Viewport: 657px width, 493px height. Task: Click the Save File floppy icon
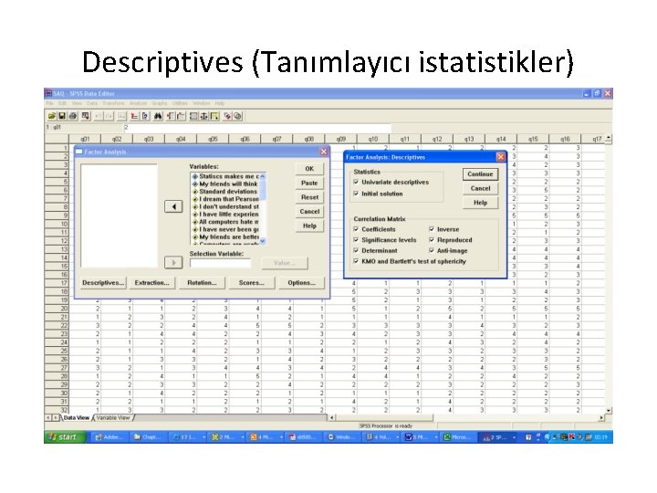(62, 116)
